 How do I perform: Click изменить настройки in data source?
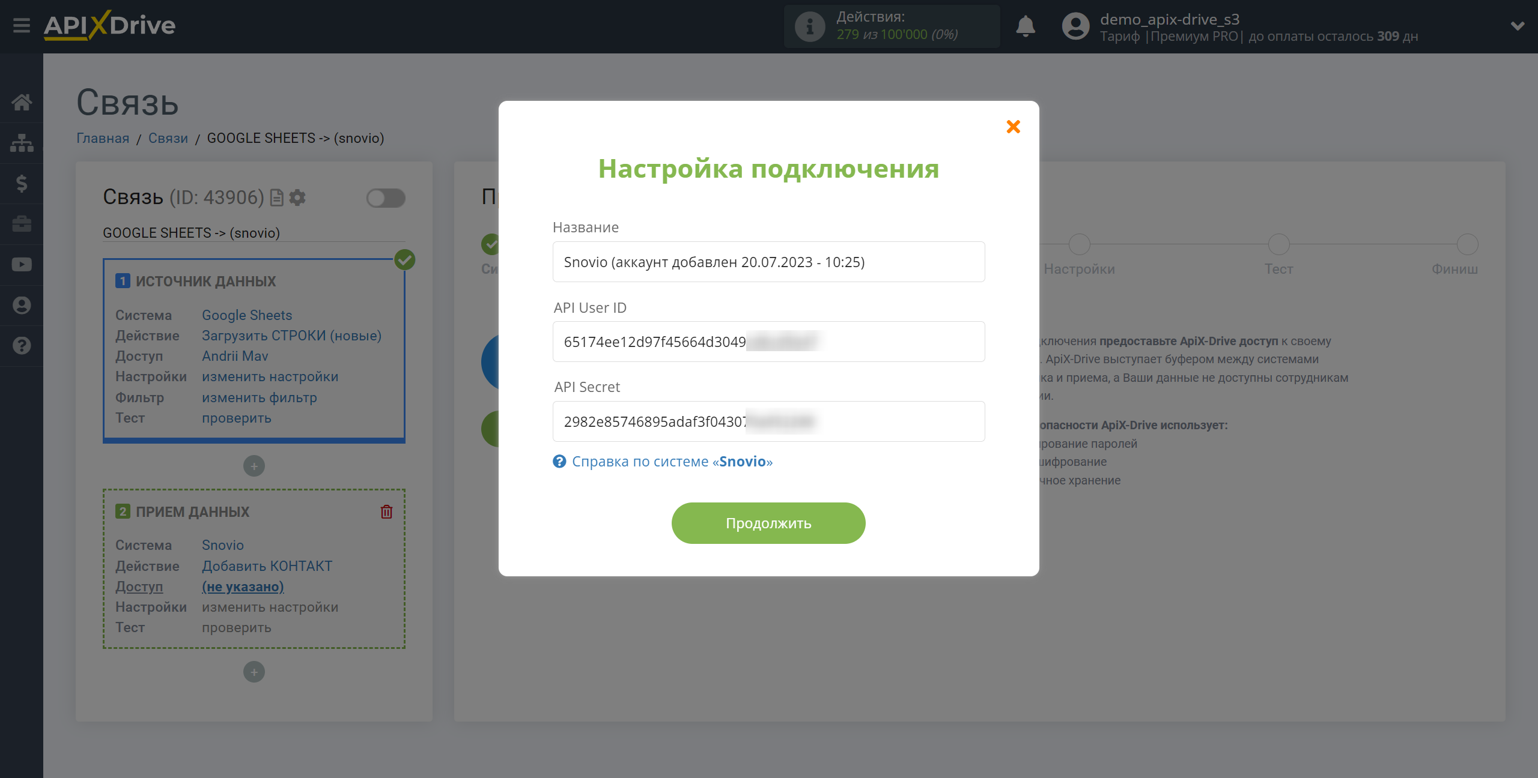point(270,376)
